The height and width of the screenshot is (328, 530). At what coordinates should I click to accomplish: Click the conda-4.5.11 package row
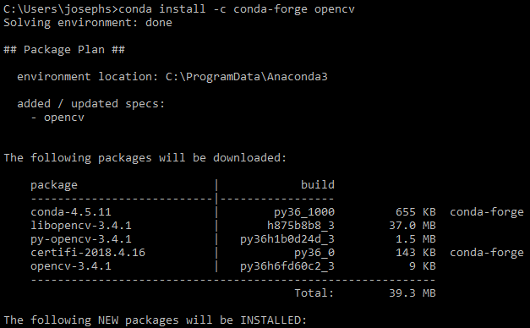click(277, 212)
